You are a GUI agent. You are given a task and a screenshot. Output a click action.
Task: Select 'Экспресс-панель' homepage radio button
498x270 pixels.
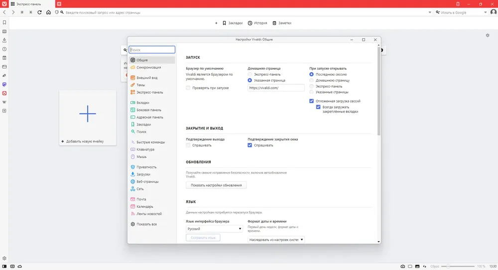[249, 74]
